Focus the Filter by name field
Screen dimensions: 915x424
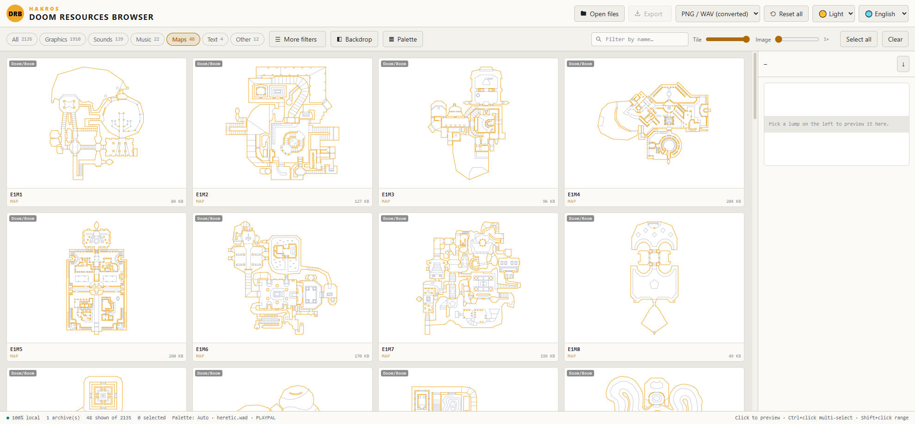coord(640,39)
